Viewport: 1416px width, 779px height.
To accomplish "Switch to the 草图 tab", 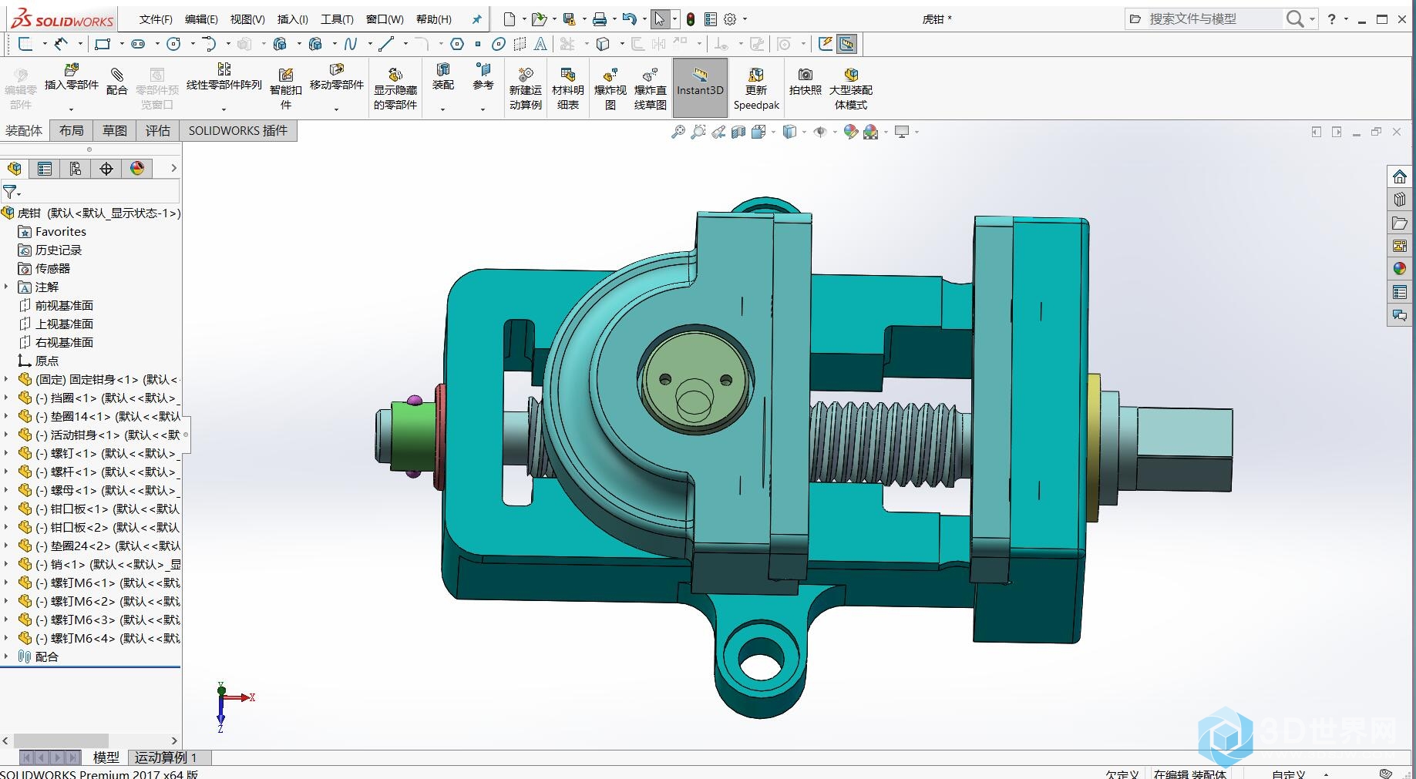I will (115, 131).
